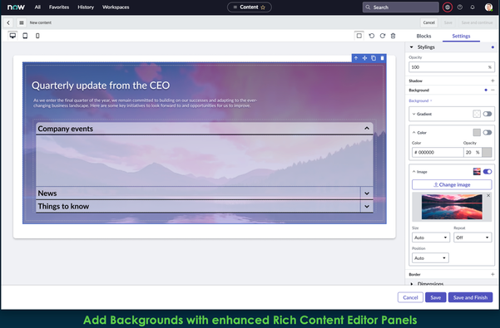Remove the background image with the X
500x328 pixels.
pyautogui.click(x=488, y=196)
